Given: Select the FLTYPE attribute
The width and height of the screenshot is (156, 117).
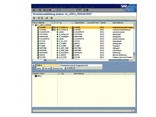Looking at the screenshot, I should 43,57.
